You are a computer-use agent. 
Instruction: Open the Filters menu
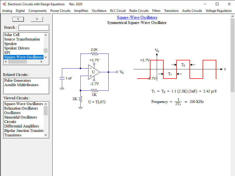coord(156,11)
